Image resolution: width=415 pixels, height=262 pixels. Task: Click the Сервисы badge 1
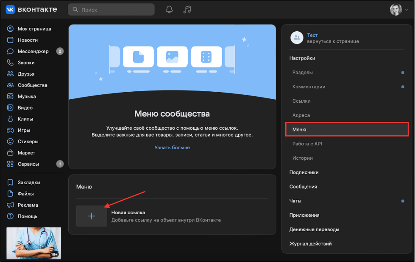pos(60,164)
